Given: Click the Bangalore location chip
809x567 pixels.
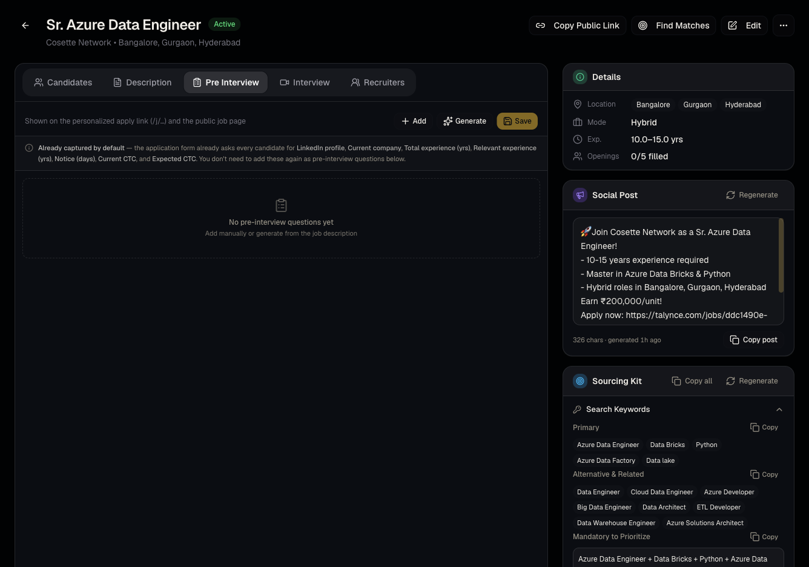Looking at the screenshot, I should [653, 105].
